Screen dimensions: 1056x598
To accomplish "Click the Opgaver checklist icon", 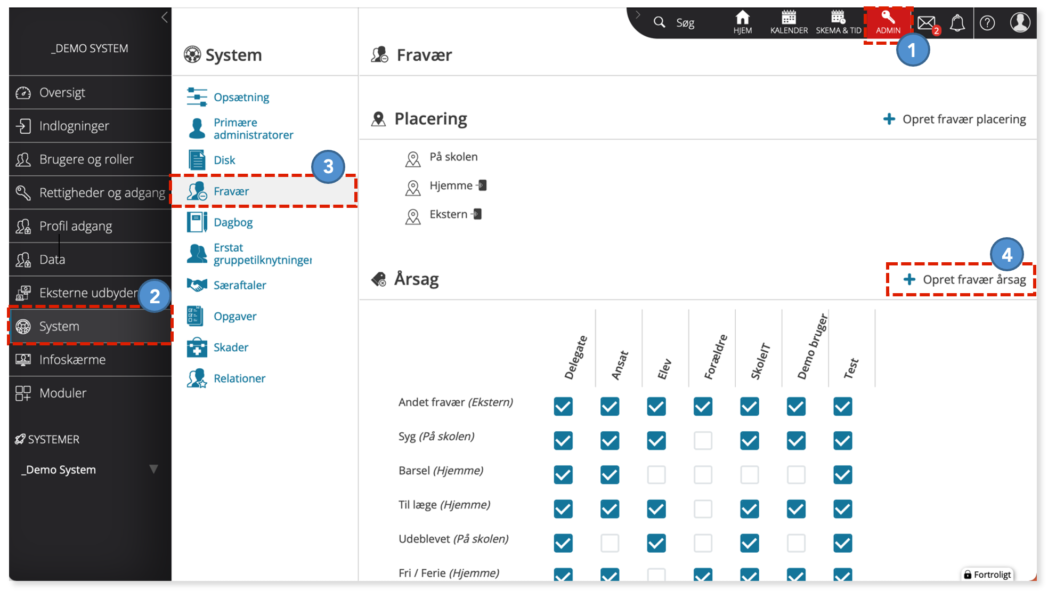I will (195, 316).
